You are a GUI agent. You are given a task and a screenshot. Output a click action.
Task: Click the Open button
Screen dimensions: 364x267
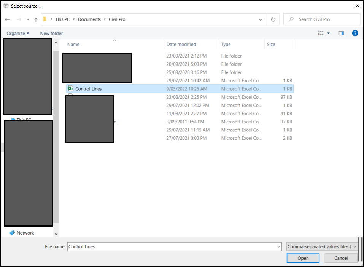(303, 258)
